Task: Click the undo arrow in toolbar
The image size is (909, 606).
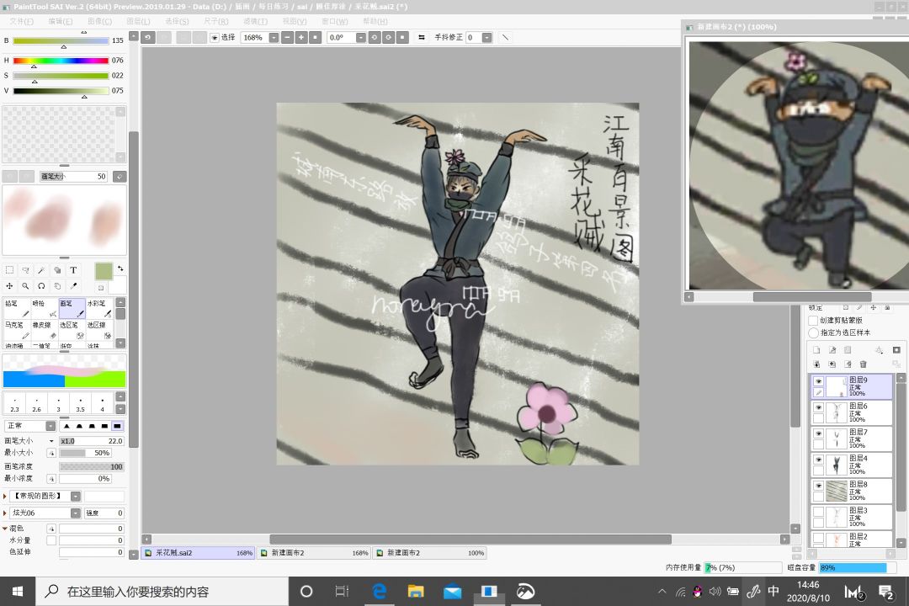Action: [148, 38]
